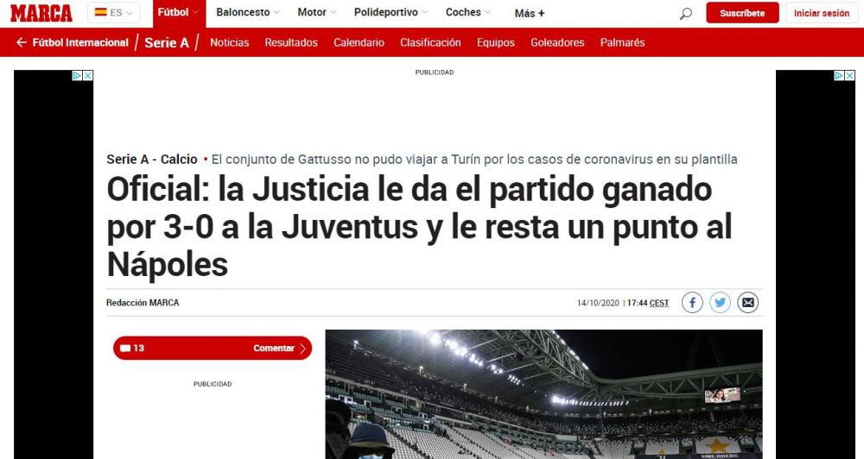
Task: Click the MARCA logo
Action: [x=41, y=13]
